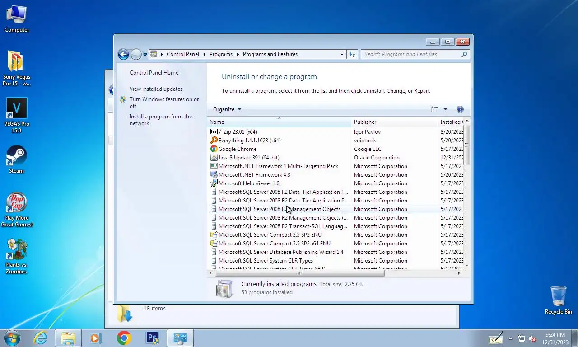Open recent pages dropdown arrow
This screenshot has height=347, width=578.
pos(145,54)
